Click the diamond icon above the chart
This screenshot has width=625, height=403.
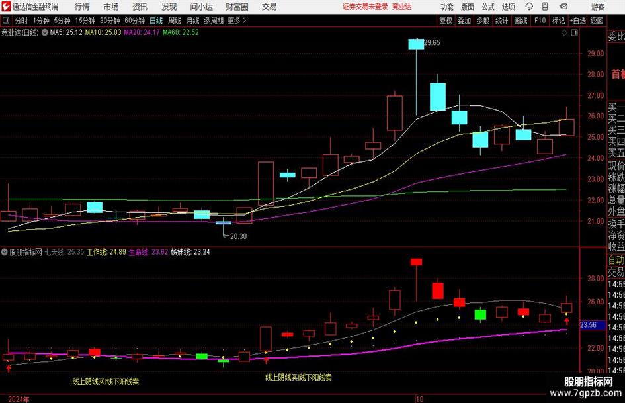(x=564, y=33)
